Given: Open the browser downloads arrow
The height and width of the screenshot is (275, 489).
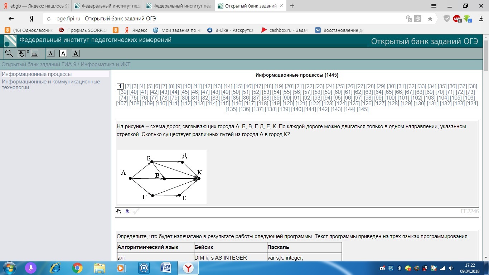Looking at the screenshot, I should click(481, 19).
